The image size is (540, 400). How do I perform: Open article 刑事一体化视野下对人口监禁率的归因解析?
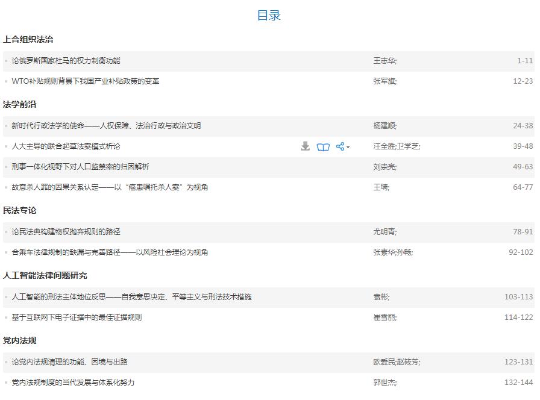(80, 167)
